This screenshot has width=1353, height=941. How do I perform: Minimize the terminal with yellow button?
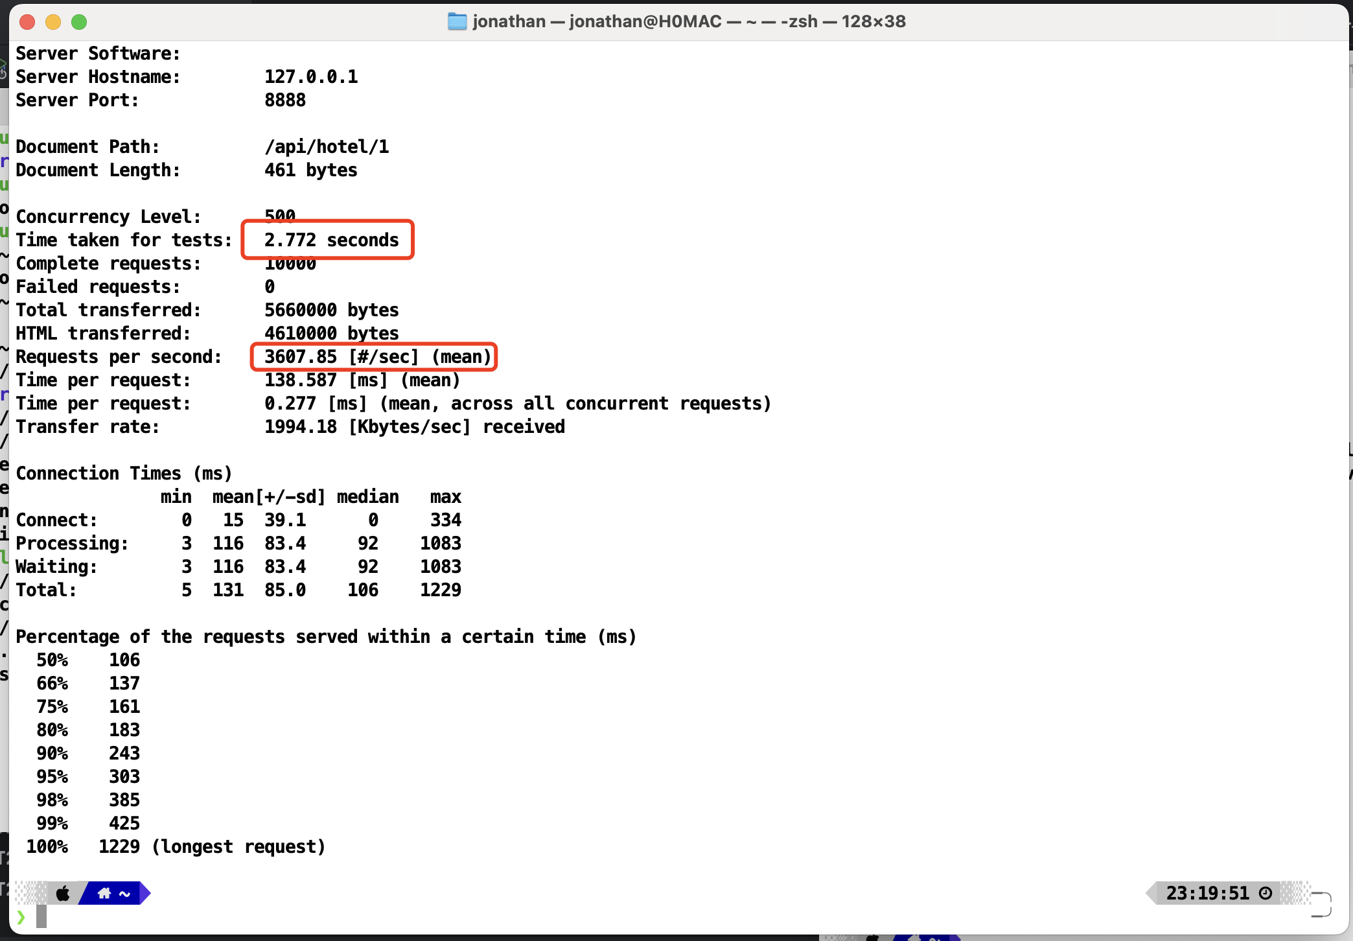coord(53,22)
